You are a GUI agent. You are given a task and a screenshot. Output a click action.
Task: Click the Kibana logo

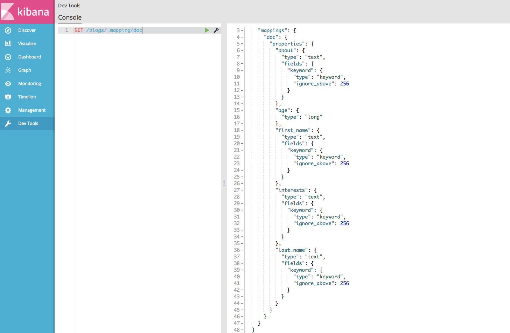(x=27, y=12)
